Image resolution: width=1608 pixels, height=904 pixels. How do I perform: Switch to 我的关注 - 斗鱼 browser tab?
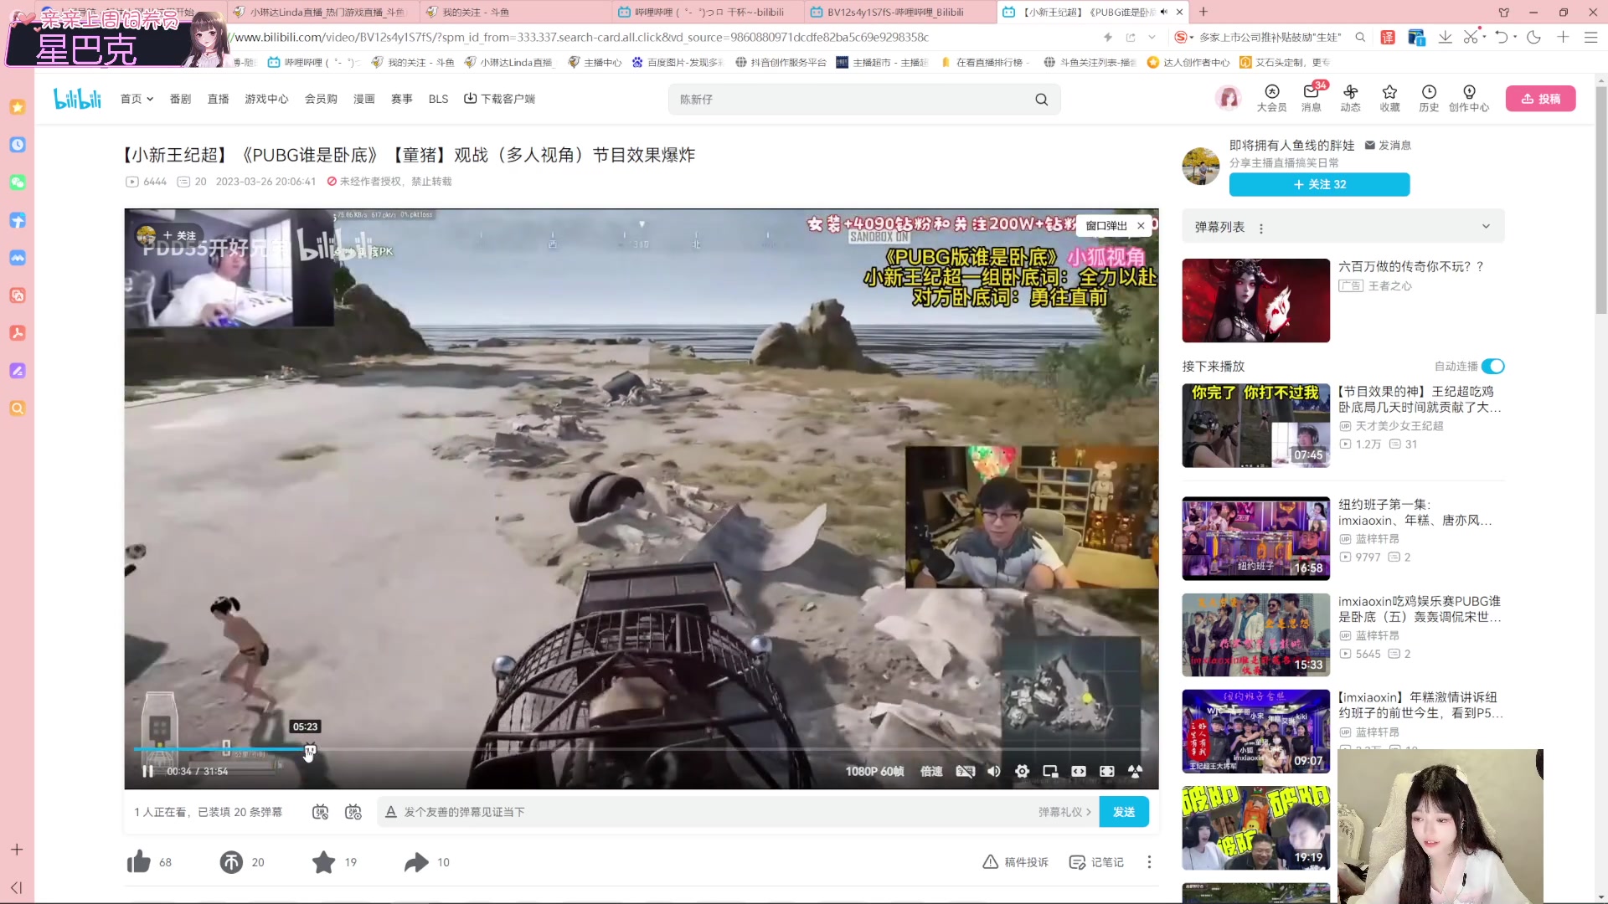(515, 12)
